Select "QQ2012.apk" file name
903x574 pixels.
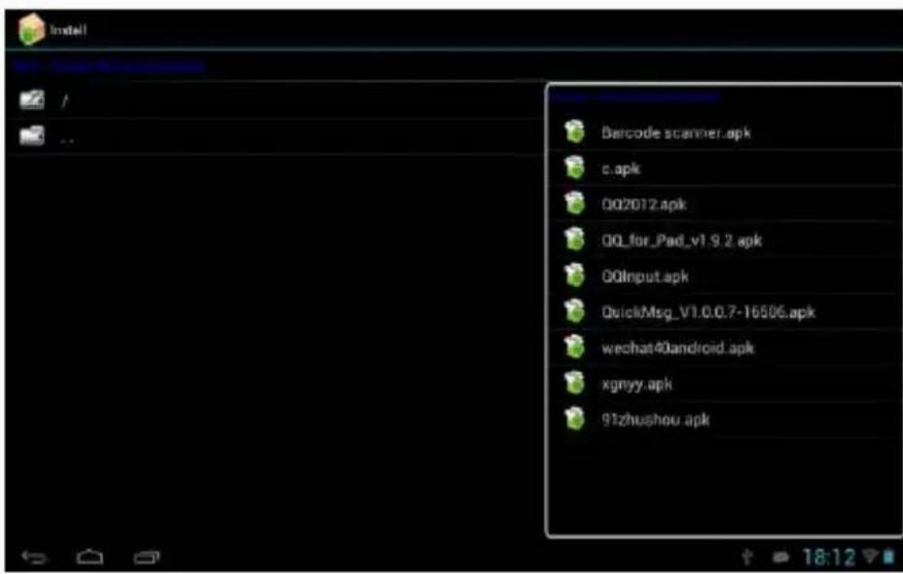pyautogui.click(x=644, y=204)
